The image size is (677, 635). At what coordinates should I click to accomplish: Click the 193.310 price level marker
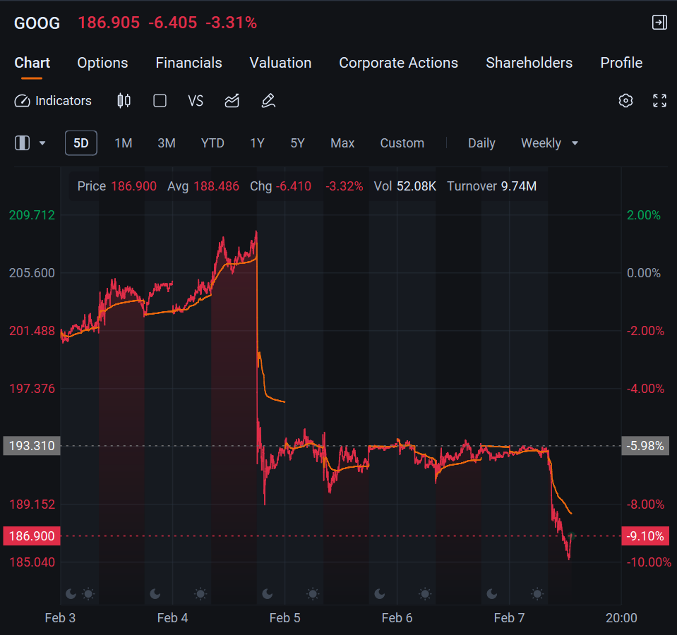click(32, 446)
